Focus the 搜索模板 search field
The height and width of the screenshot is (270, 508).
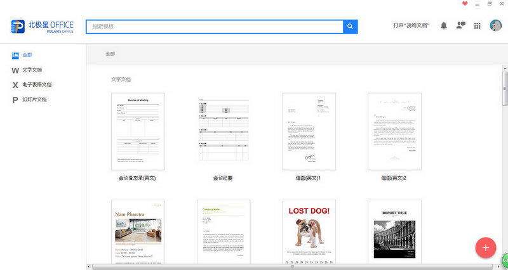pyautogui.click(x=214, y=27)
